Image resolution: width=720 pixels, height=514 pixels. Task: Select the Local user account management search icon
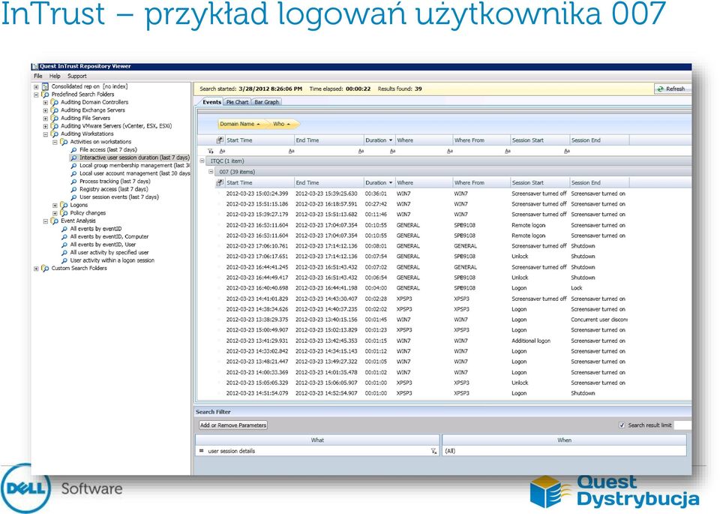pos(73,173)
